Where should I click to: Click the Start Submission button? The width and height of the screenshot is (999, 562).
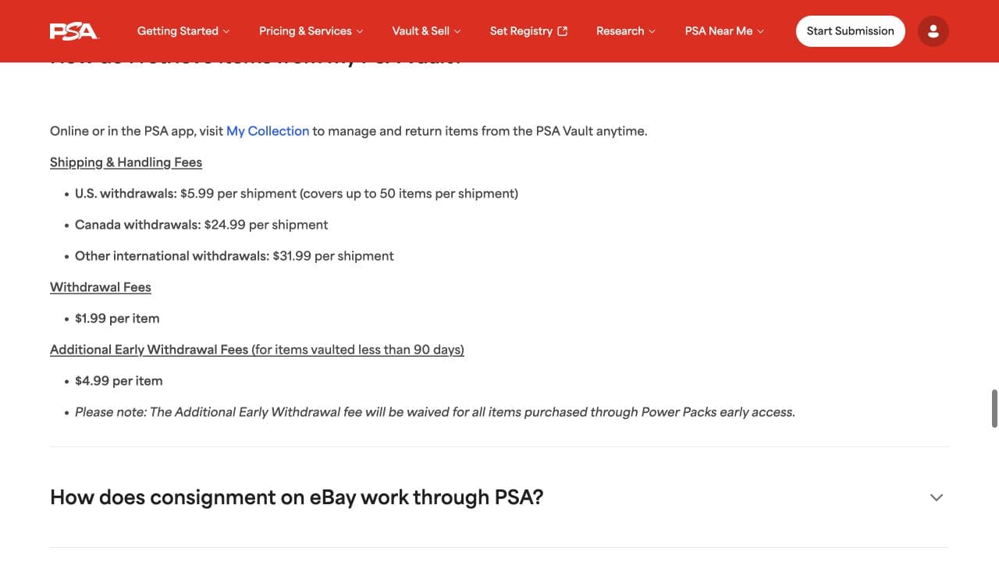tap(850, 31)
